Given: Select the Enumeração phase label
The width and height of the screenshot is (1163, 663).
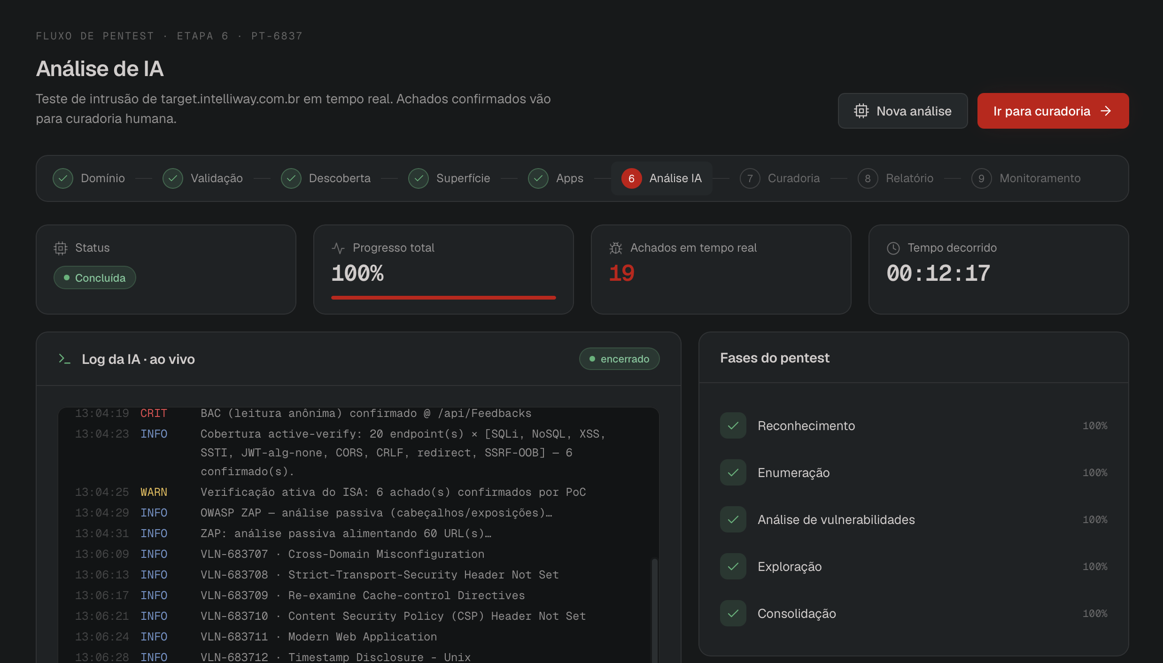Looking at the screenshot, I should click(793, 473).
